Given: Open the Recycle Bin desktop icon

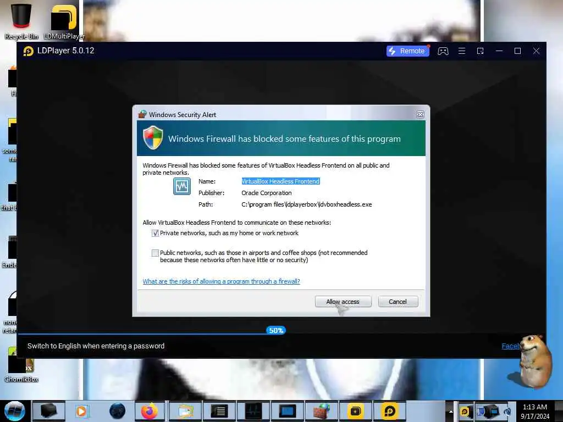Looking at the screenshot, I should tap(21, 21).
